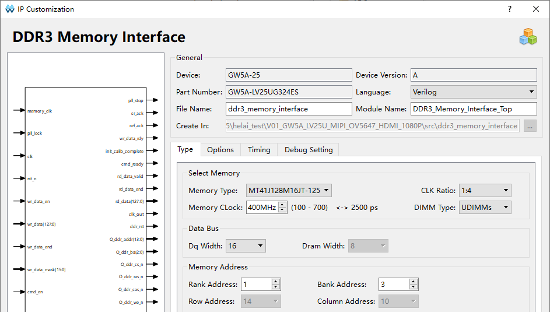Click the cmd_en port label

35,292
